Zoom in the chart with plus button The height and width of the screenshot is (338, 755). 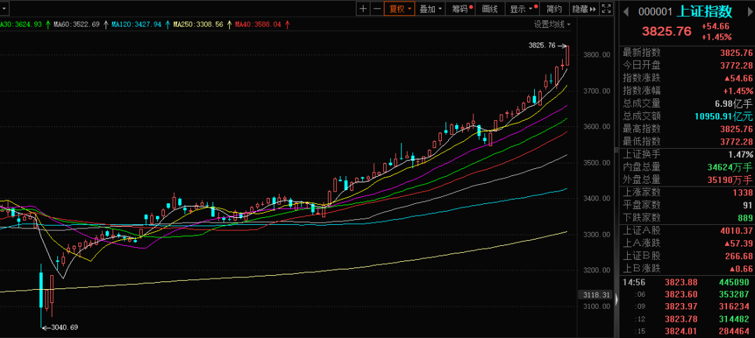click(363, 8)
